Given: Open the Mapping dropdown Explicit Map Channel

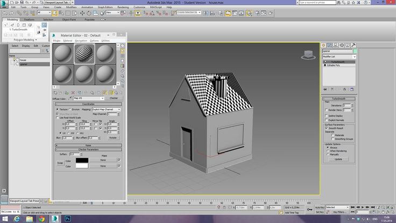Looking at the screenshot, I should click(x=105, y=109).
